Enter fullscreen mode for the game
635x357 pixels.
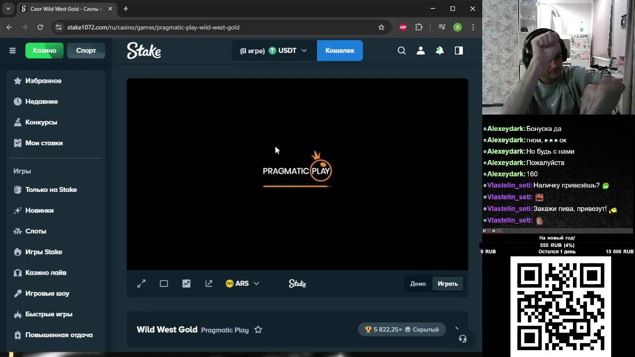[x=141, y=284]
